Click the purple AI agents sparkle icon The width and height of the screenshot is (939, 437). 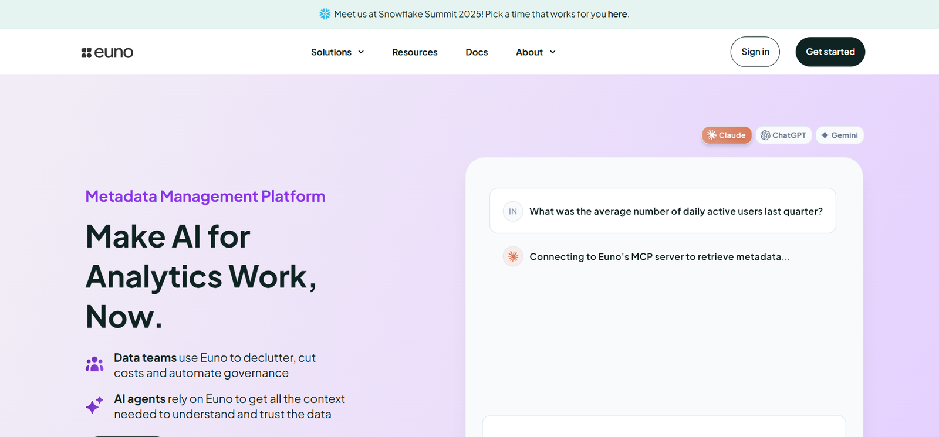(x=94, y=405)
